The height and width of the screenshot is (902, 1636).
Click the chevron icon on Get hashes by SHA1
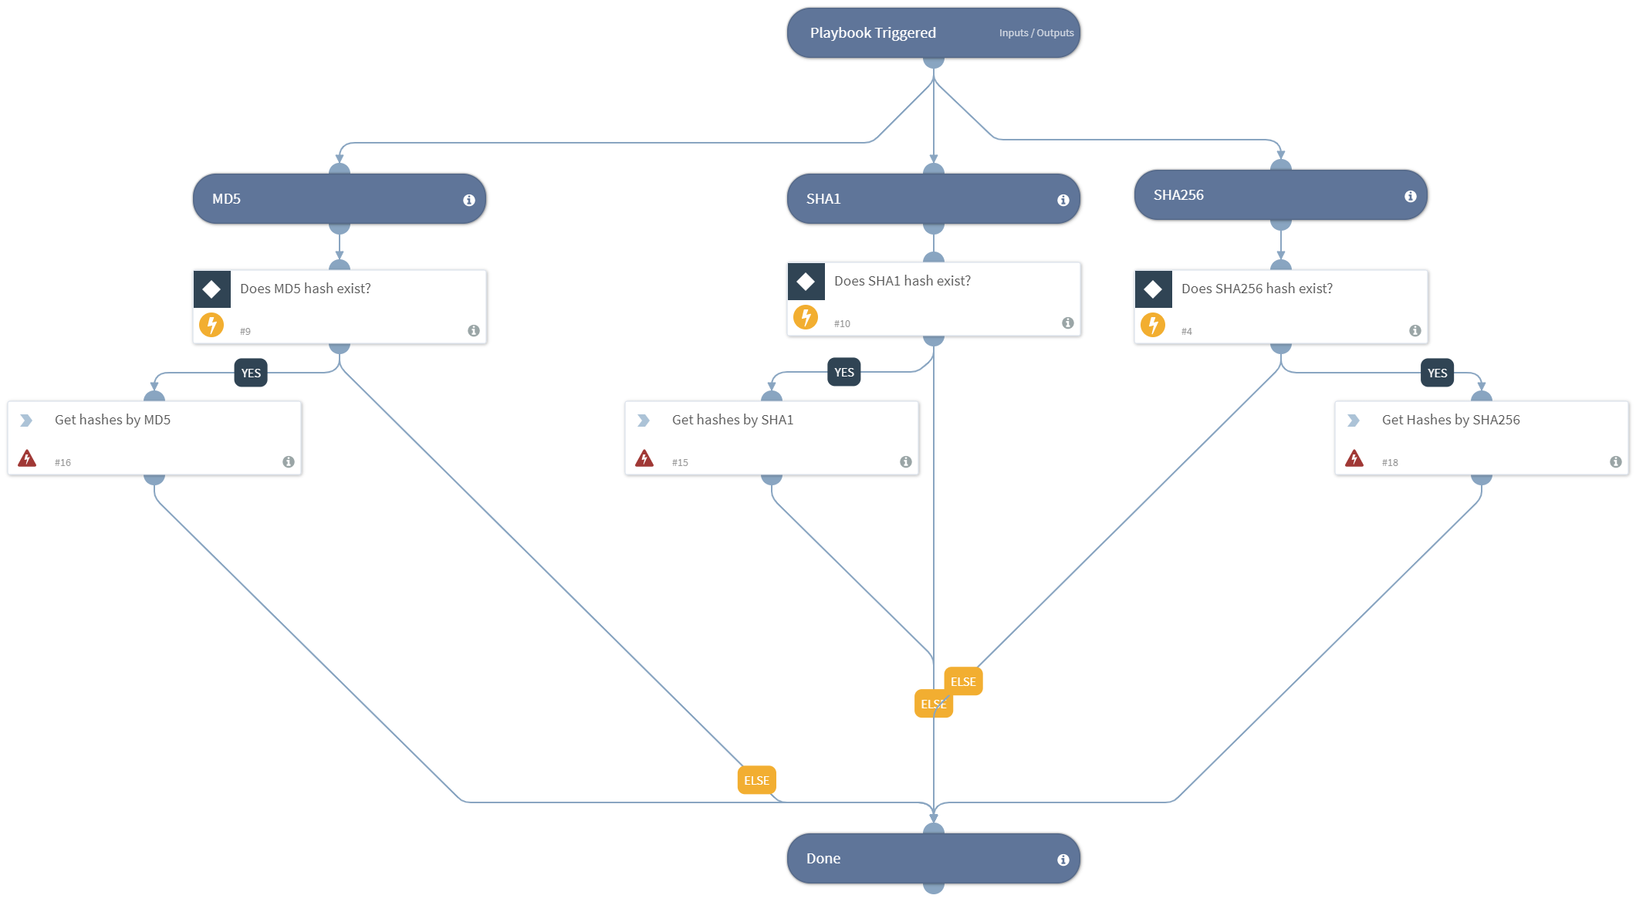pyautogui.click(x=643, y=421)
